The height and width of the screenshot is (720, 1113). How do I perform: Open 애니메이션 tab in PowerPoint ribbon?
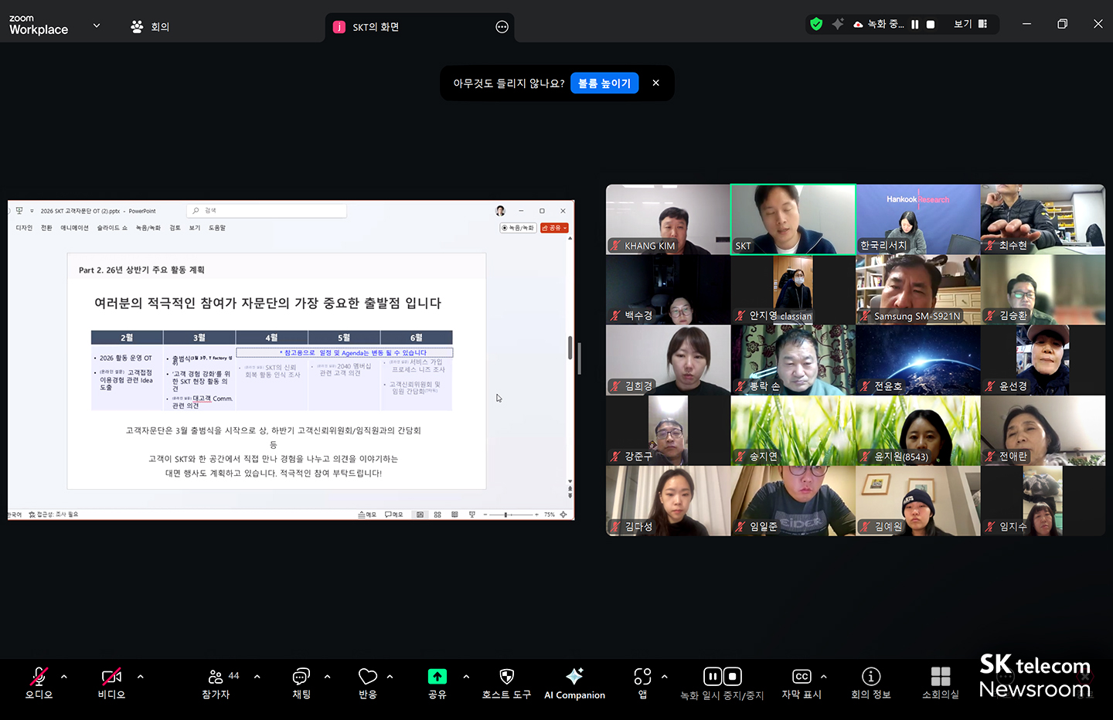[75, 228]
